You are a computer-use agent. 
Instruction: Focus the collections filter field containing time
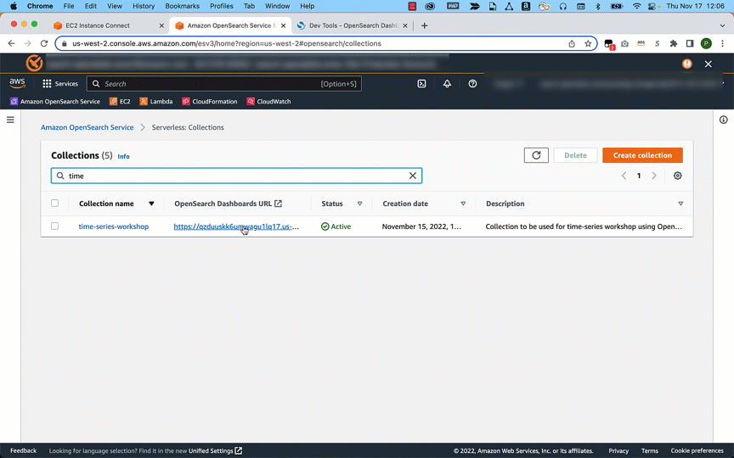tap(236, 176)
